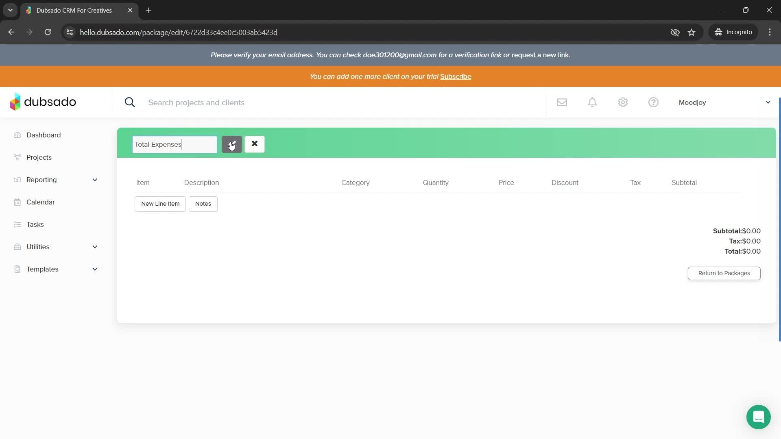This screenshot has height=439, width=781.
Task: Click the Description column header
Action: click(x=201, y=183)
